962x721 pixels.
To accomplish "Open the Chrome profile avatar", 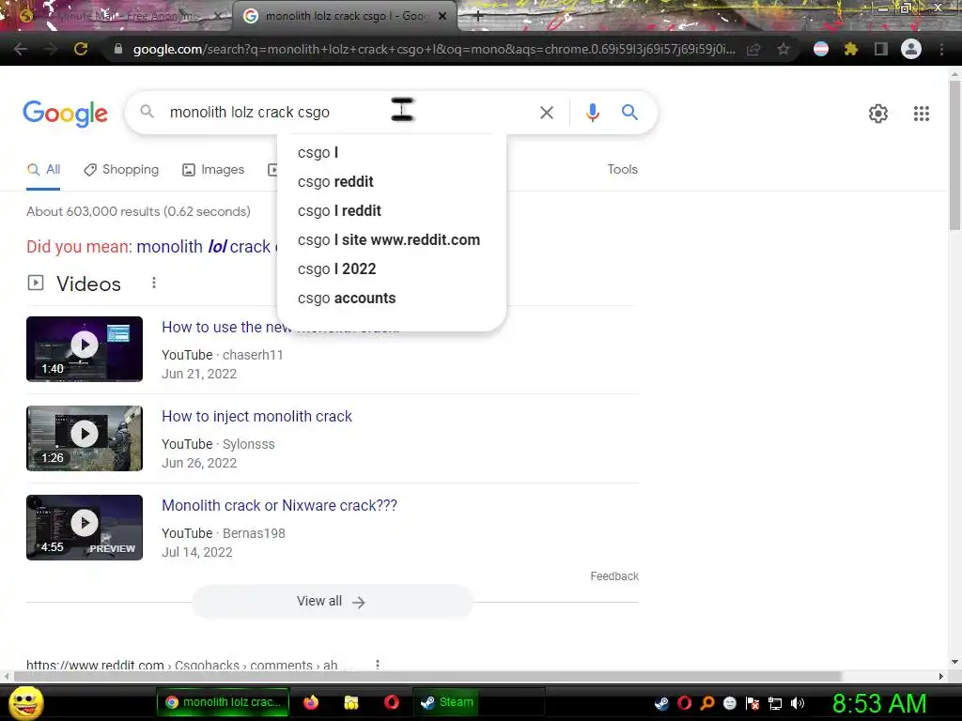I will pyautogui.click(x=911, y=49).
